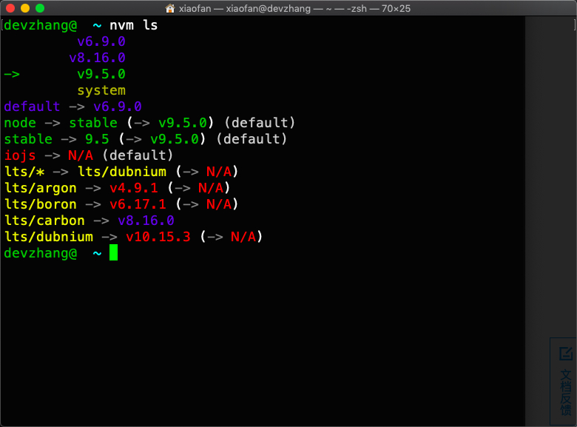Click 'lts/boron' alias label
Screen dimensions: 577x427
40,204
